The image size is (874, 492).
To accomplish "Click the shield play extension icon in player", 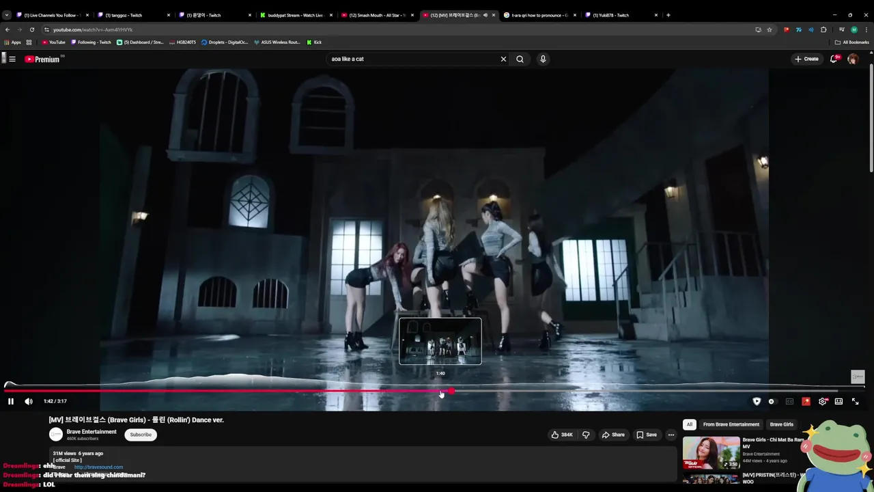I will tap(757, 401).
